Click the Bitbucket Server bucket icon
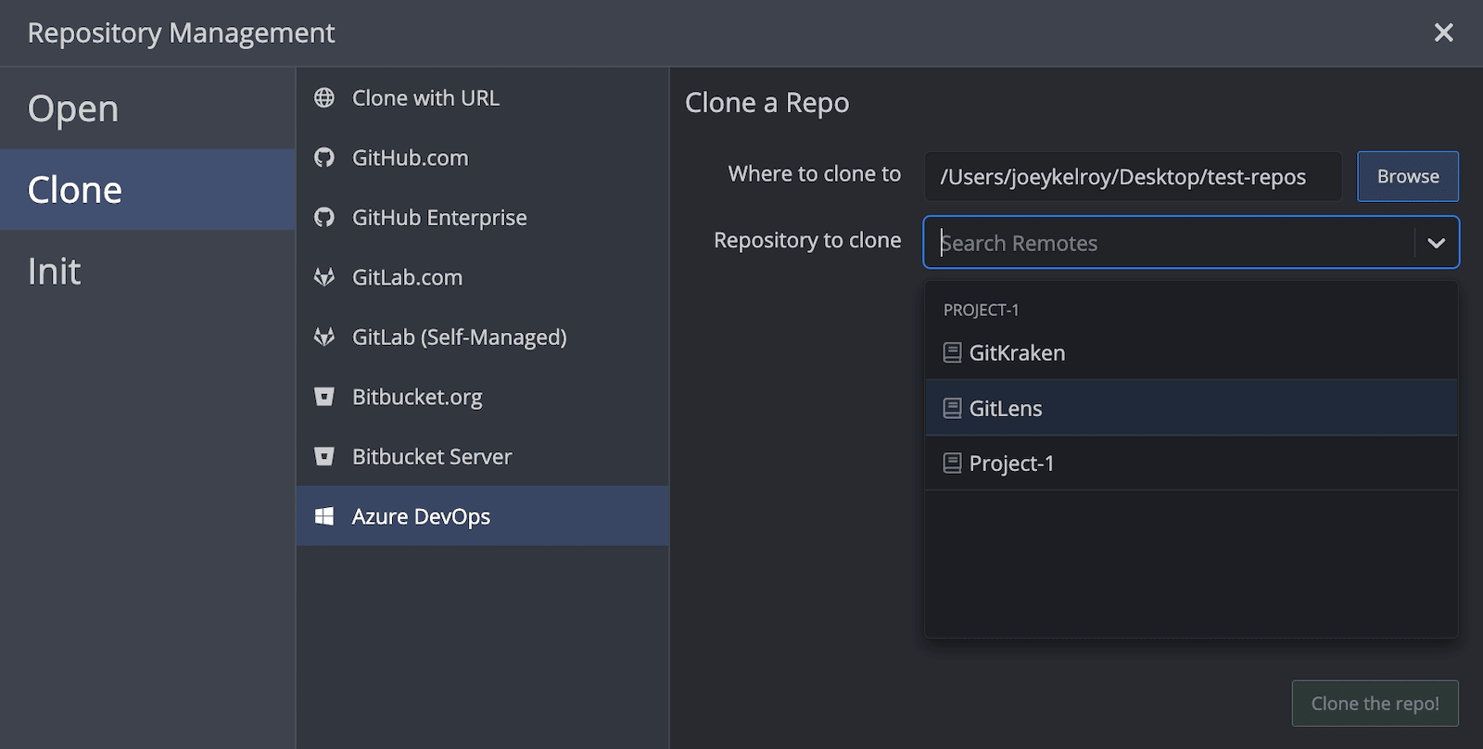The width and height of the screenshot is (1483, 749). coord(324,456)
